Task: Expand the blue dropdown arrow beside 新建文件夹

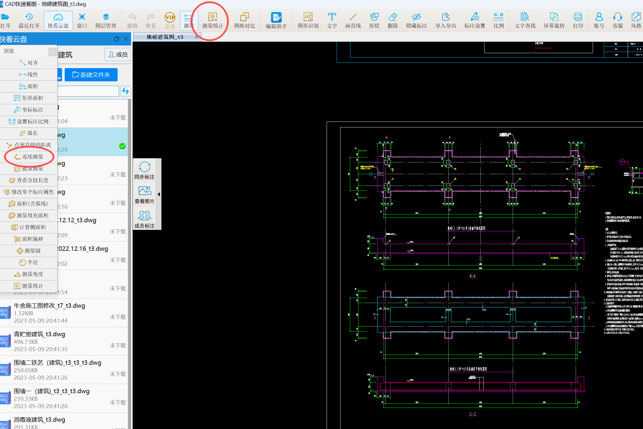Action: click(59, 78)
